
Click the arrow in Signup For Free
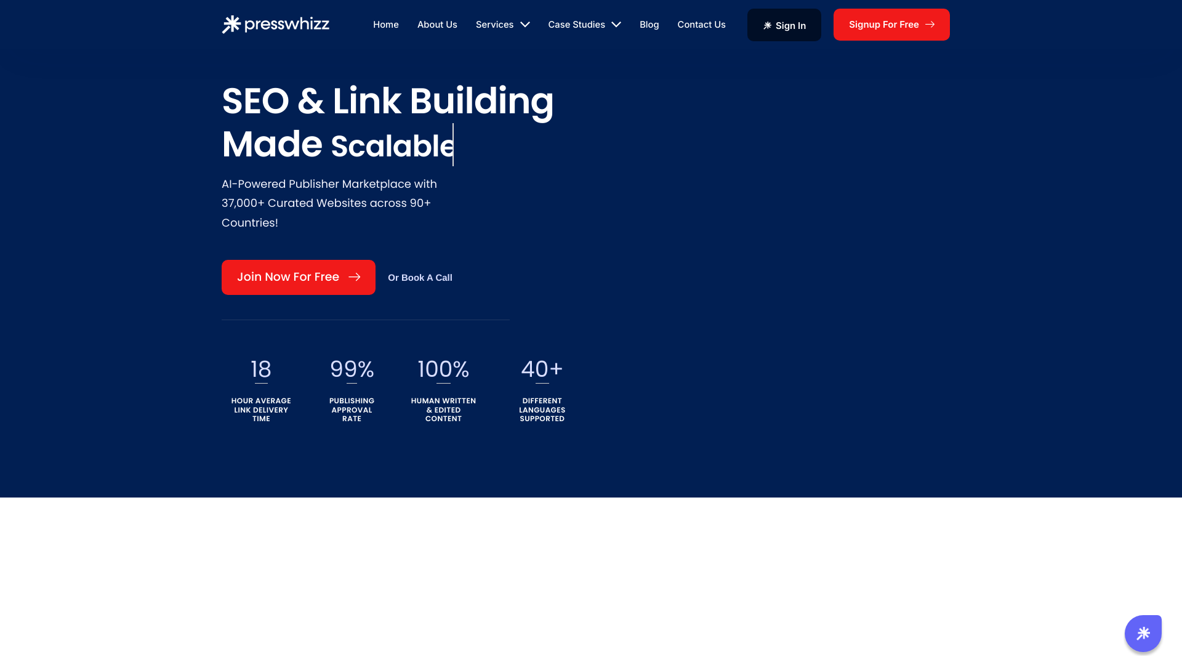tap(930, 25)
